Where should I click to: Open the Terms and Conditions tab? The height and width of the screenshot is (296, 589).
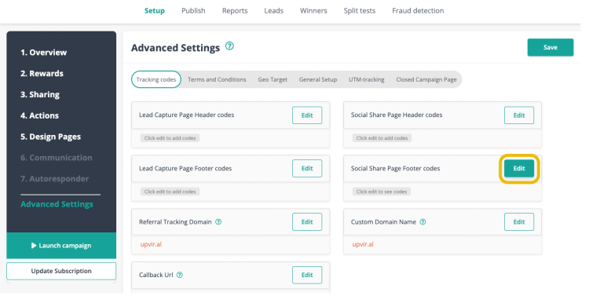[x=217, y=79]
